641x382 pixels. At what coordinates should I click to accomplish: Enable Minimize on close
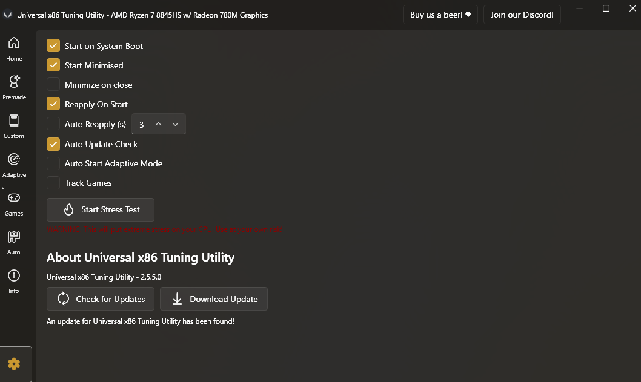click(x=53, y=85)
